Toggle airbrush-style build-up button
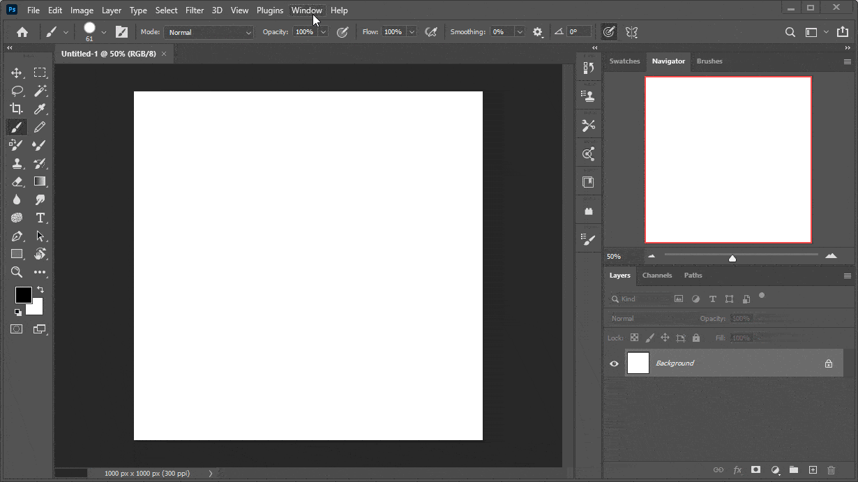The width and height of the screenshot is (858, 482). (431, 32)
